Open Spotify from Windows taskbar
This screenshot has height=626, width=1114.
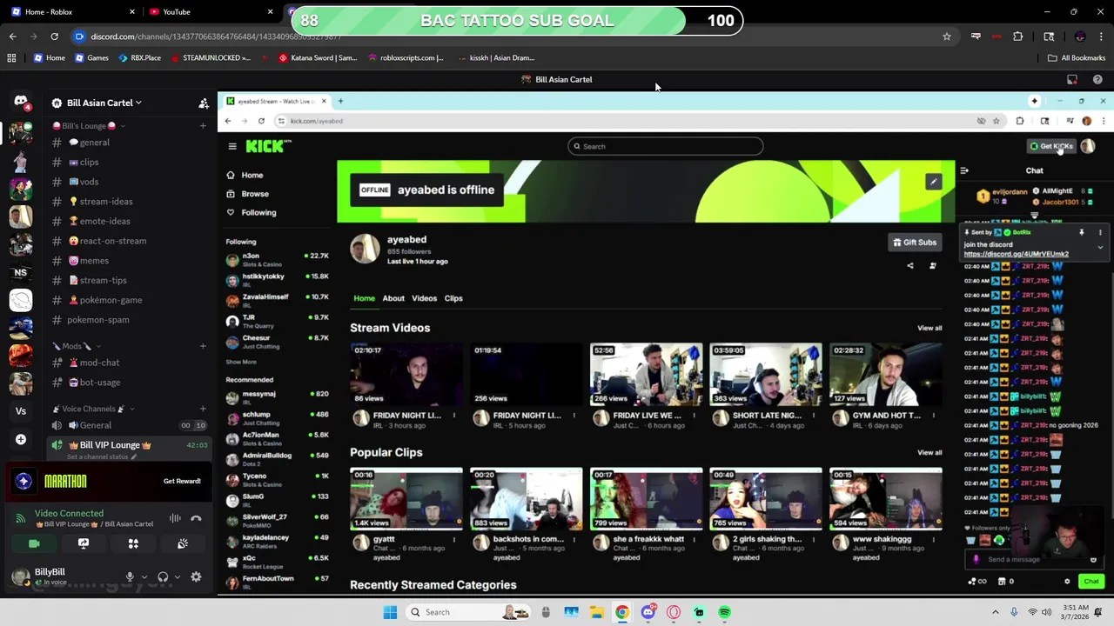point(724,612)
